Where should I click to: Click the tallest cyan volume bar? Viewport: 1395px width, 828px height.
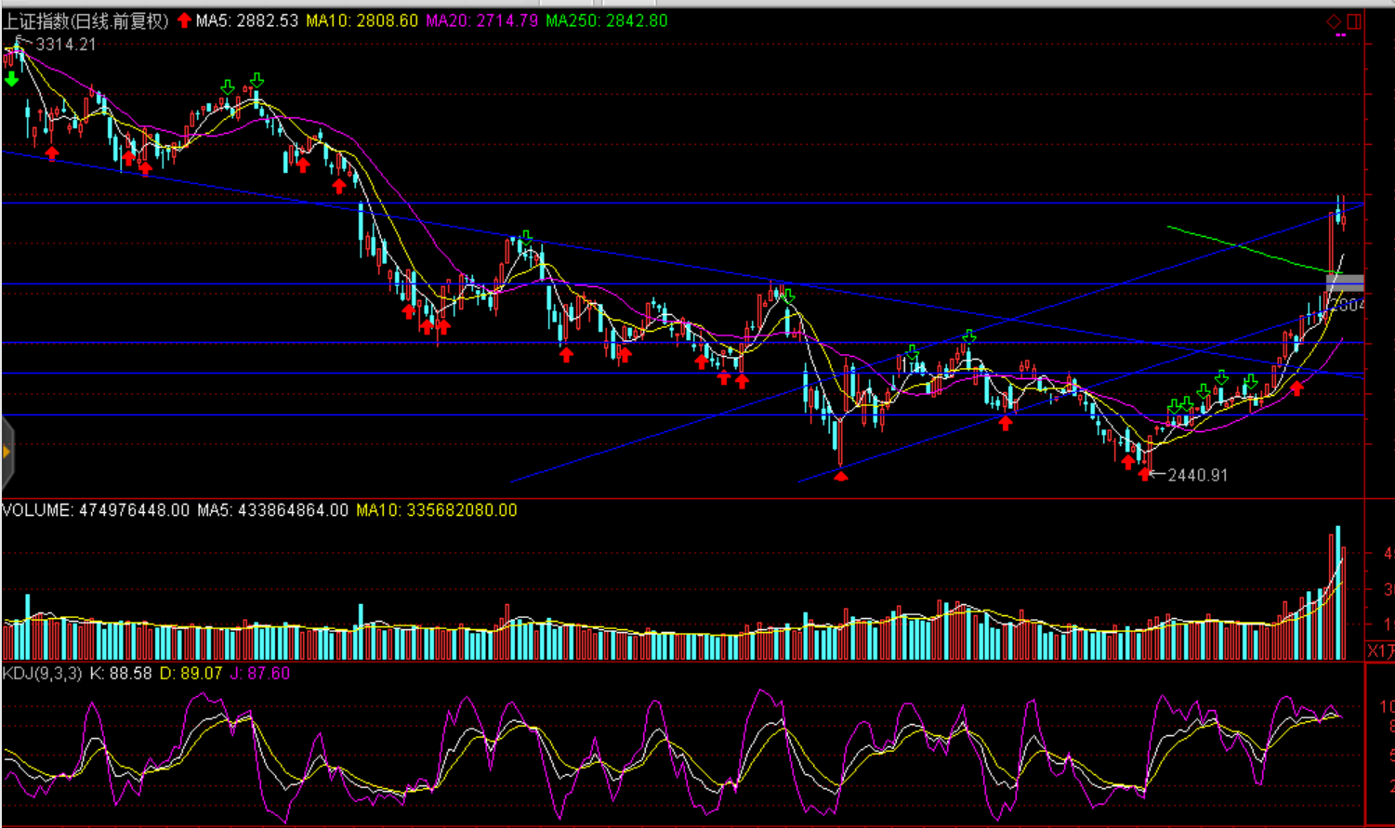pyautogui.click(x=1338, y=593)
